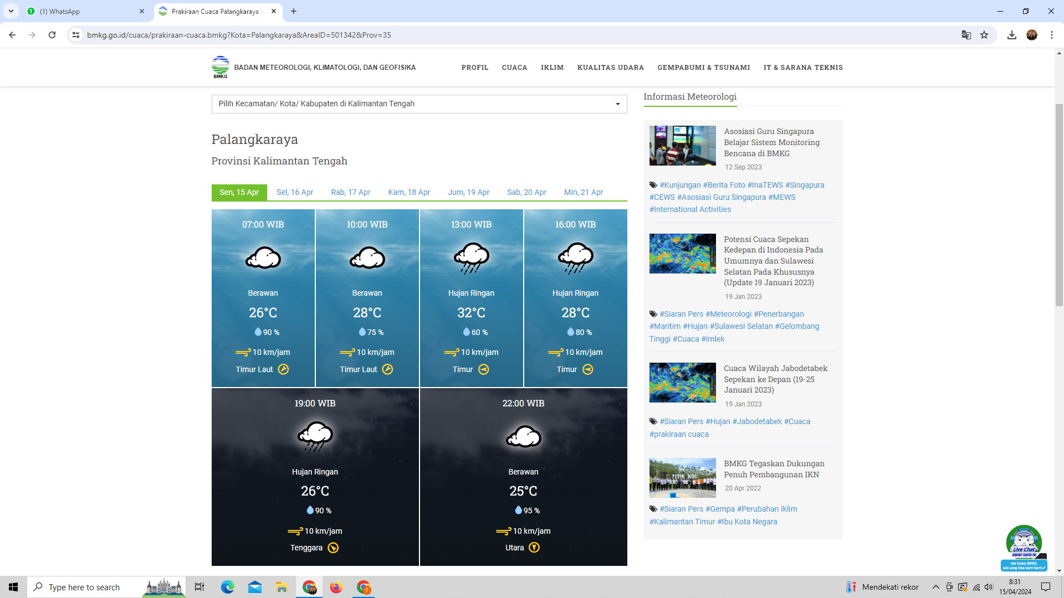The height and width of the screenshot is (598, 1064).
Task: Click the Chrome reload page button
Action: [x=52, y=35]
